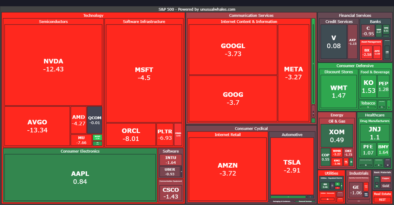Open the MU tile showing -7.66
Screen dimensions: 394x205
click(81, 140)
